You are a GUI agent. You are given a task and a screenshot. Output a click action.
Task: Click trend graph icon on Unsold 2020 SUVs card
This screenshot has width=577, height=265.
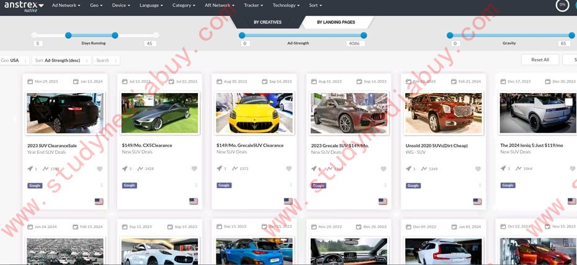tap(424, 169)
